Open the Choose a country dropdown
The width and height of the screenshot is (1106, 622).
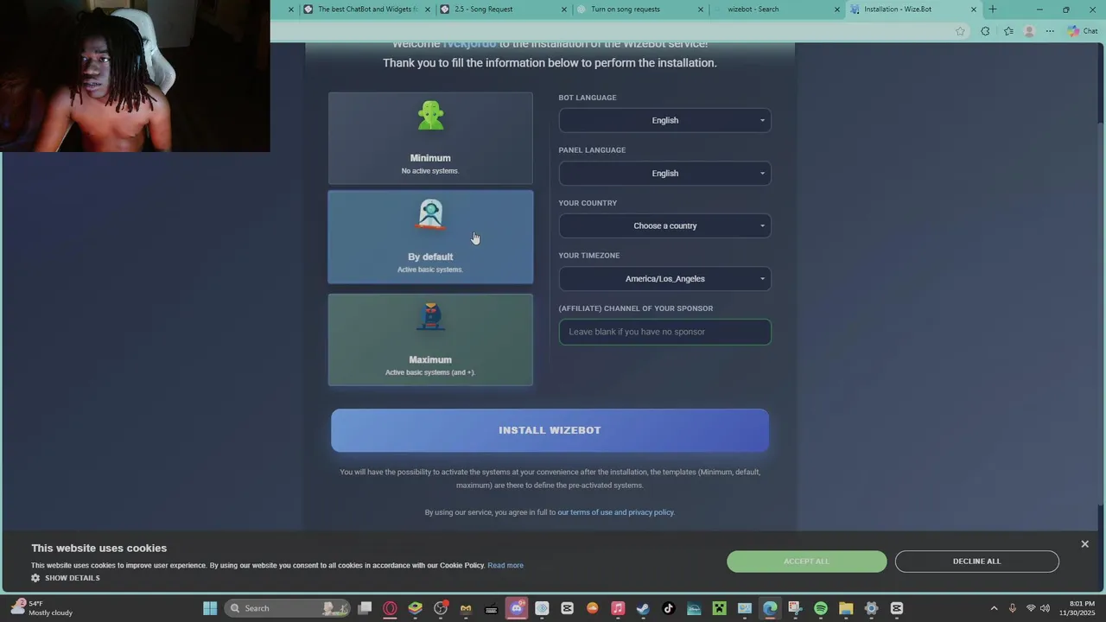click(664, 225)
